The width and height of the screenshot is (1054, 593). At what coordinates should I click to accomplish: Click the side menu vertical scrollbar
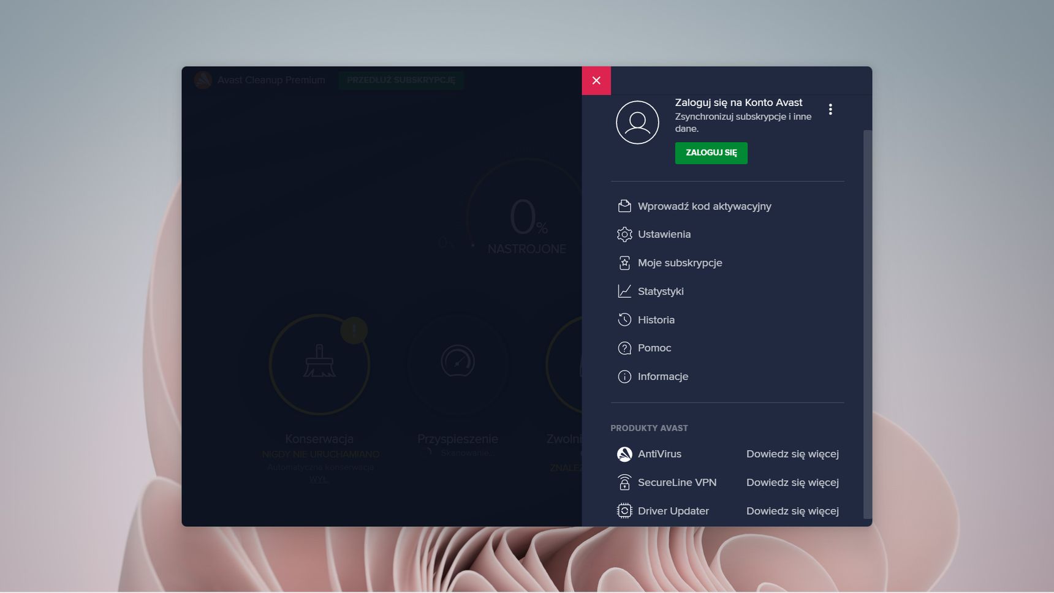pyautogui.click(x=867, y=323)
